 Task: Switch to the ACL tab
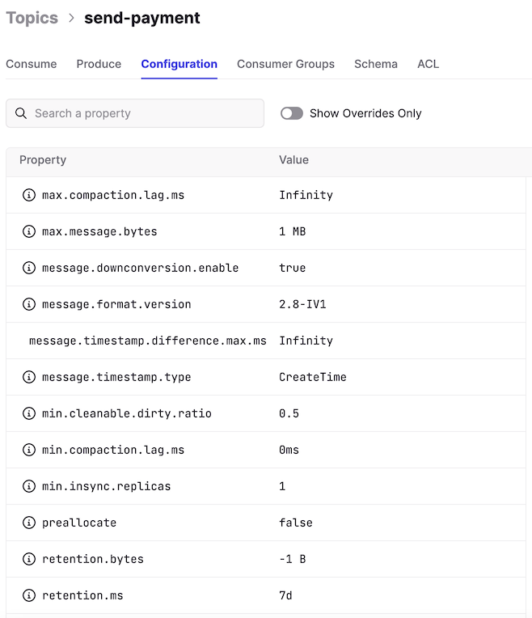[x=428, y=64]
